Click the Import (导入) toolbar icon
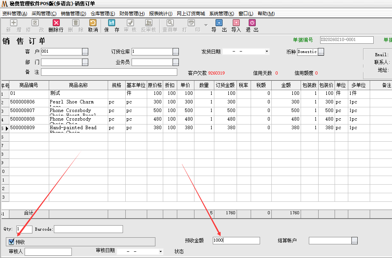This screenshot has width=392, height=258. click(236, 23)
